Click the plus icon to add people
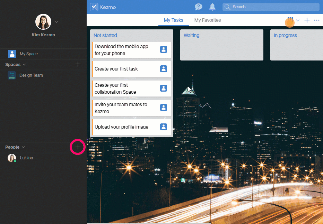 (x=78, y=147)
